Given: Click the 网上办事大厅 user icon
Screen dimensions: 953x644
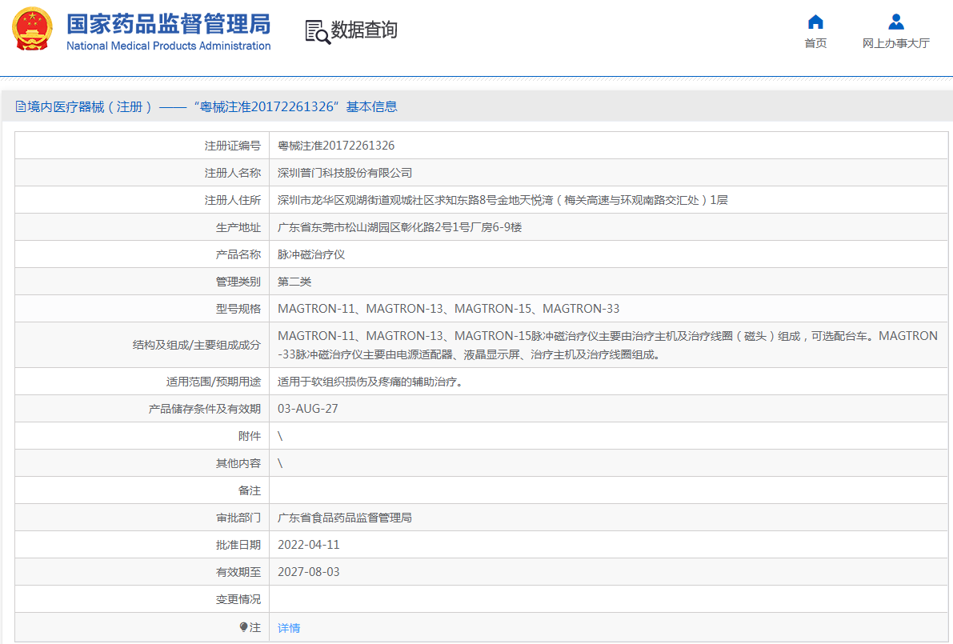Looking at the screenshot, I should (896, 22).
